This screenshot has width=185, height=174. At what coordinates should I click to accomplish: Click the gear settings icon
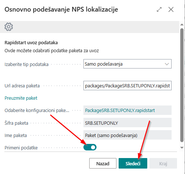pos(9,27)
